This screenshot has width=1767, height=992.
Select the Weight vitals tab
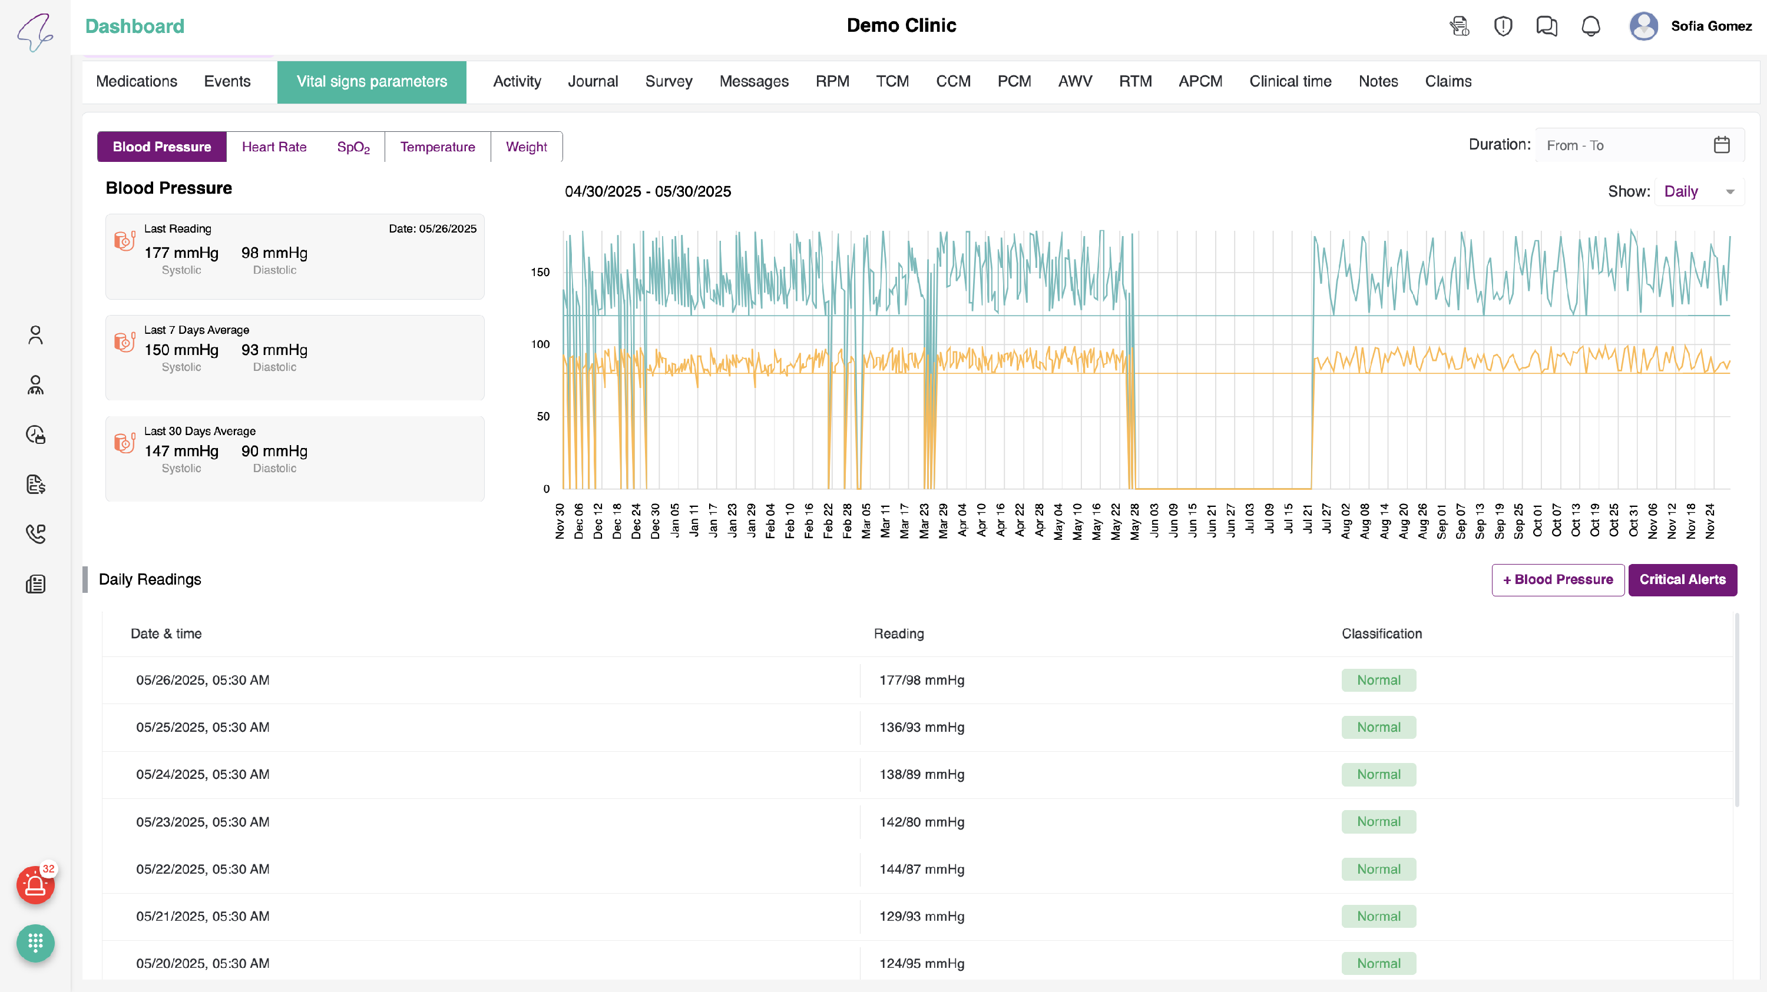[526, 147]
